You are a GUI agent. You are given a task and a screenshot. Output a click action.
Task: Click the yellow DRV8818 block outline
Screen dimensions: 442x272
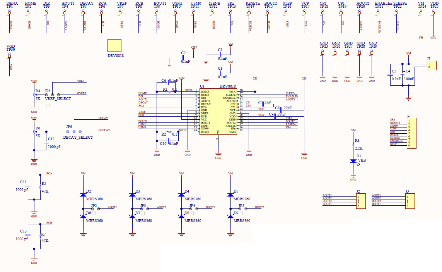(114, 45)
